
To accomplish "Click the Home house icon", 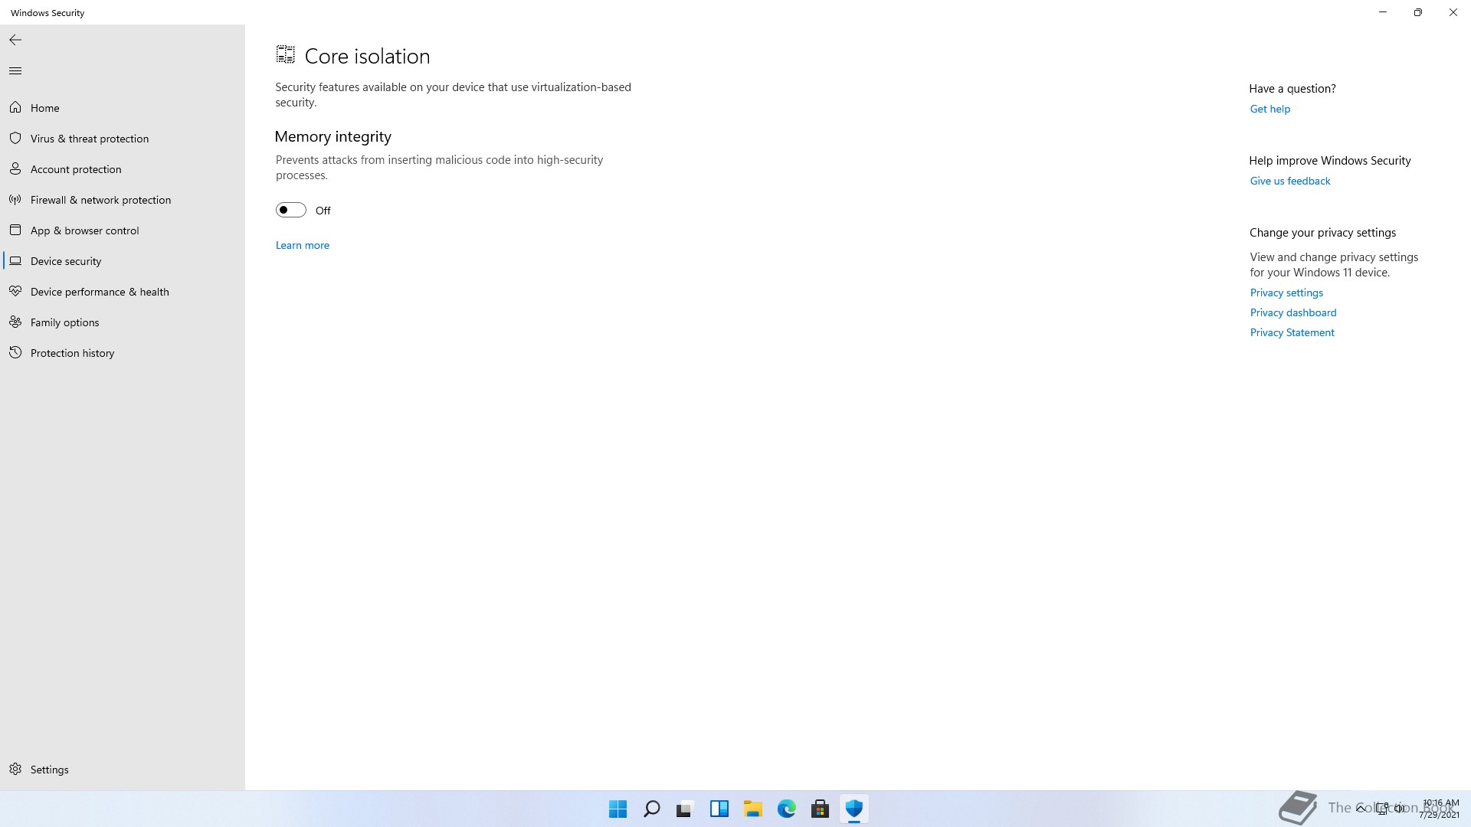I will pyautogui.click(x=15, y=107).
